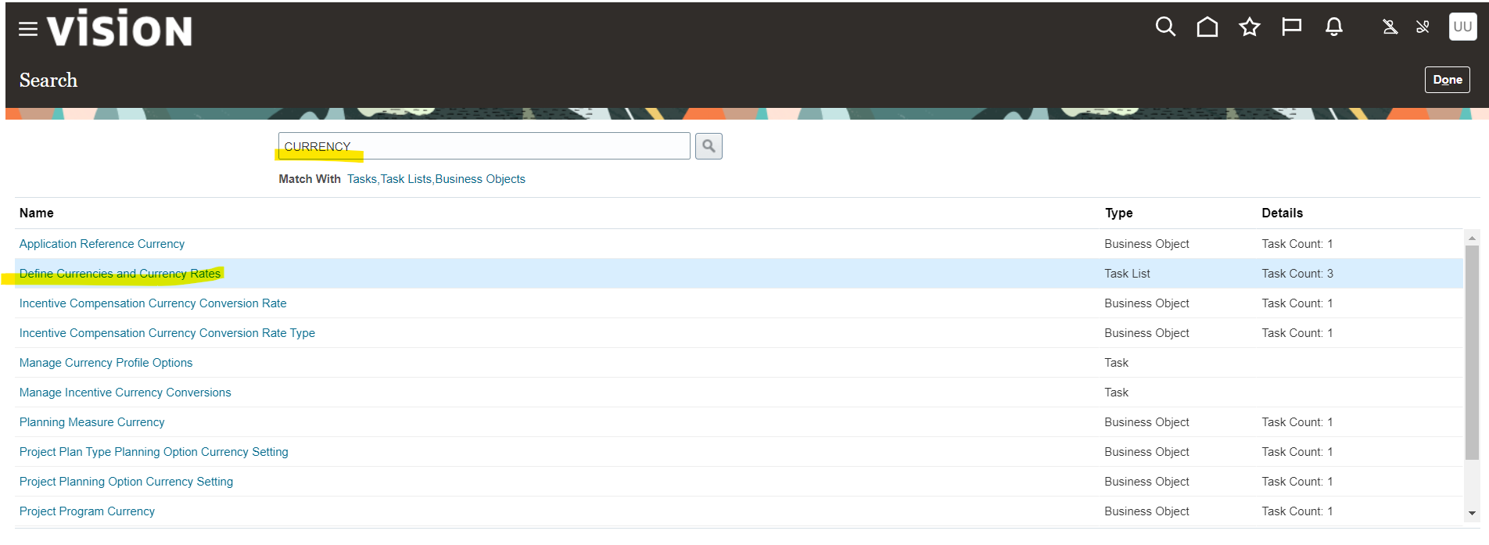Image resolution: width=1489 pixels, height=545 pixels.
Task: Open the Notifications bell icon
Action: pos(1334,27)
